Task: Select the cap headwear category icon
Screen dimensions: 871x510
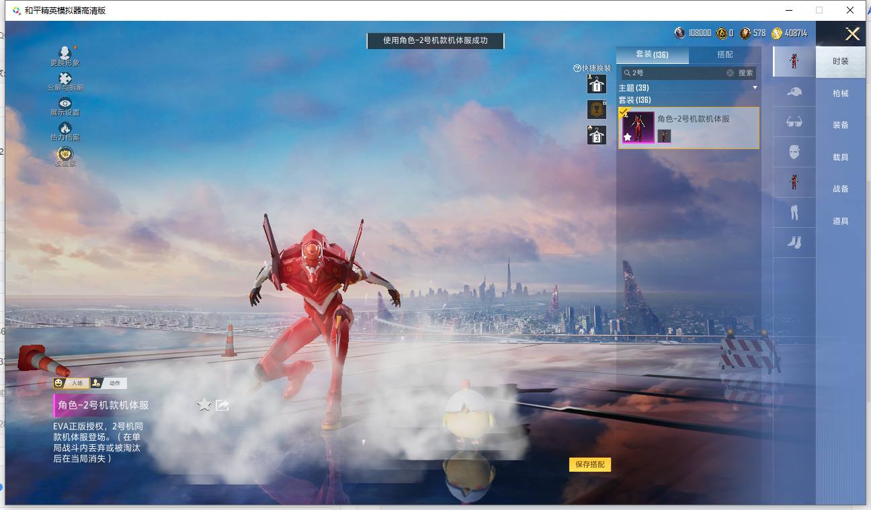Action: (x=794, y=91)
